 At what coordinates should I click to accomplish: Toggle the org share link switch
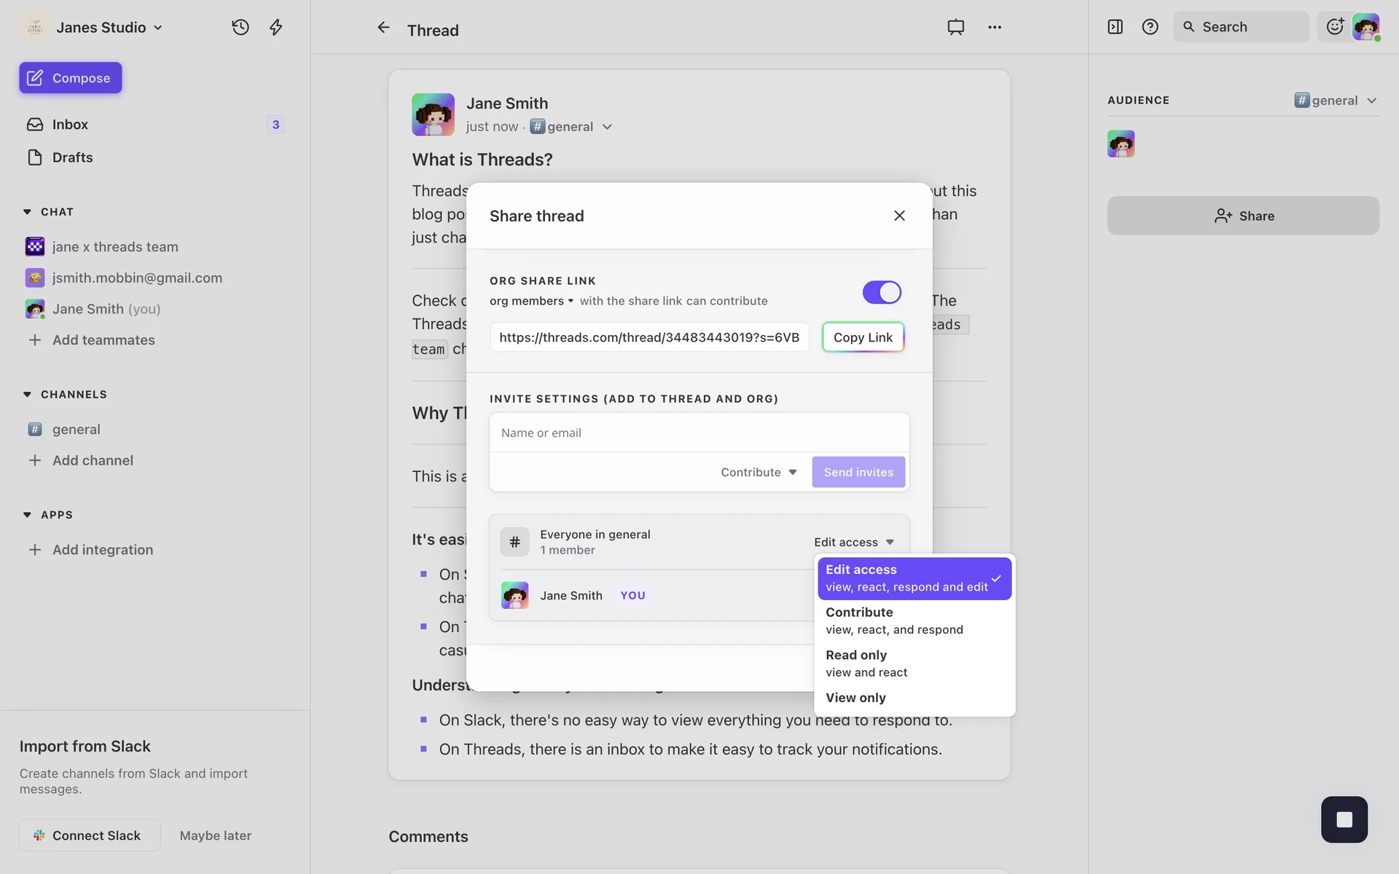point(882,292)
